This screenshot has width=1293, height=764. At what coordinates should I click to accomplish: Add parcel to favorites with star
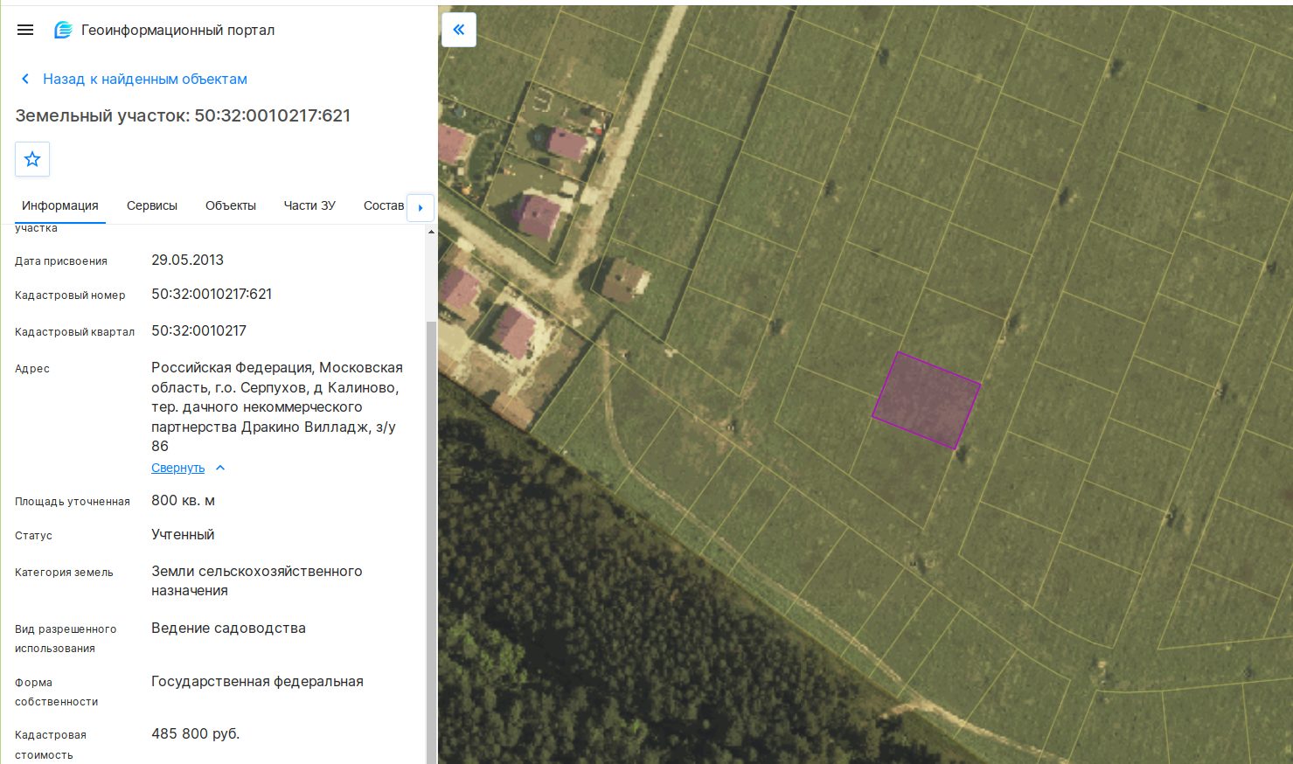[32, 159]
